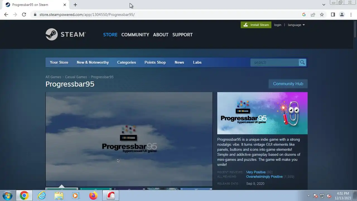Screen dimensions: 357x201
Task: Open the browser side panel
Action: pyautogui.click(x=333, y=15)
